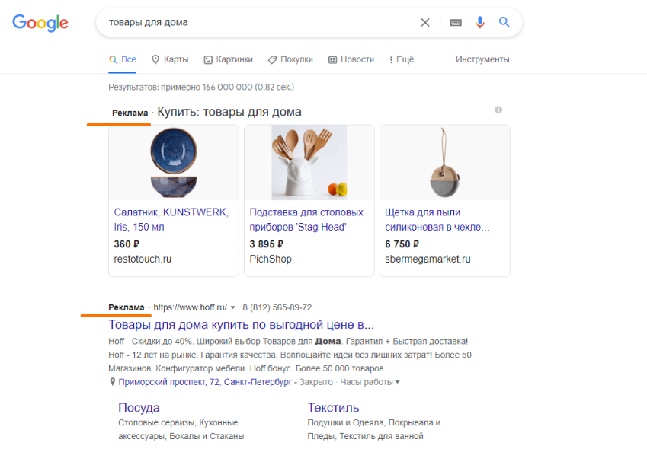The image size is (647, 468).
Task: Open the Посуда sitelink
Action: (x=139, y=407)
